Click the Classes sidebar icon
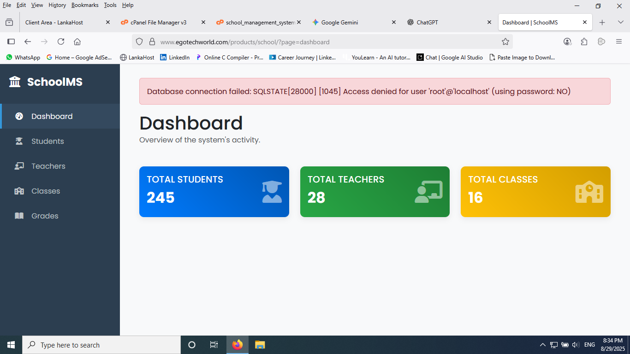The image size is (630, 354). coord(19,191)
